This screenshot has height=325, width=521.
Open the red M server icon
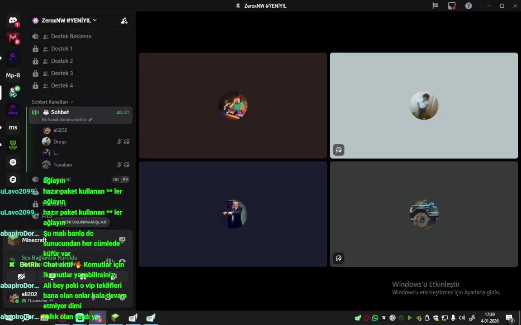(13, 38)
